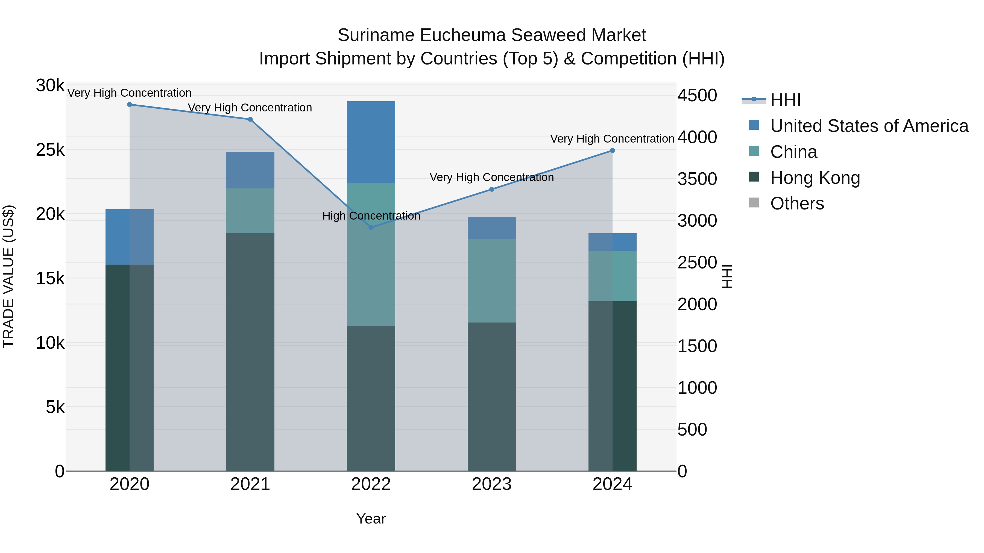Click the chart title 'Suriname Eucheuma Seaweed Market'
Screen dimensions: 984x553
pyautogui.click(x=492, y=35)
